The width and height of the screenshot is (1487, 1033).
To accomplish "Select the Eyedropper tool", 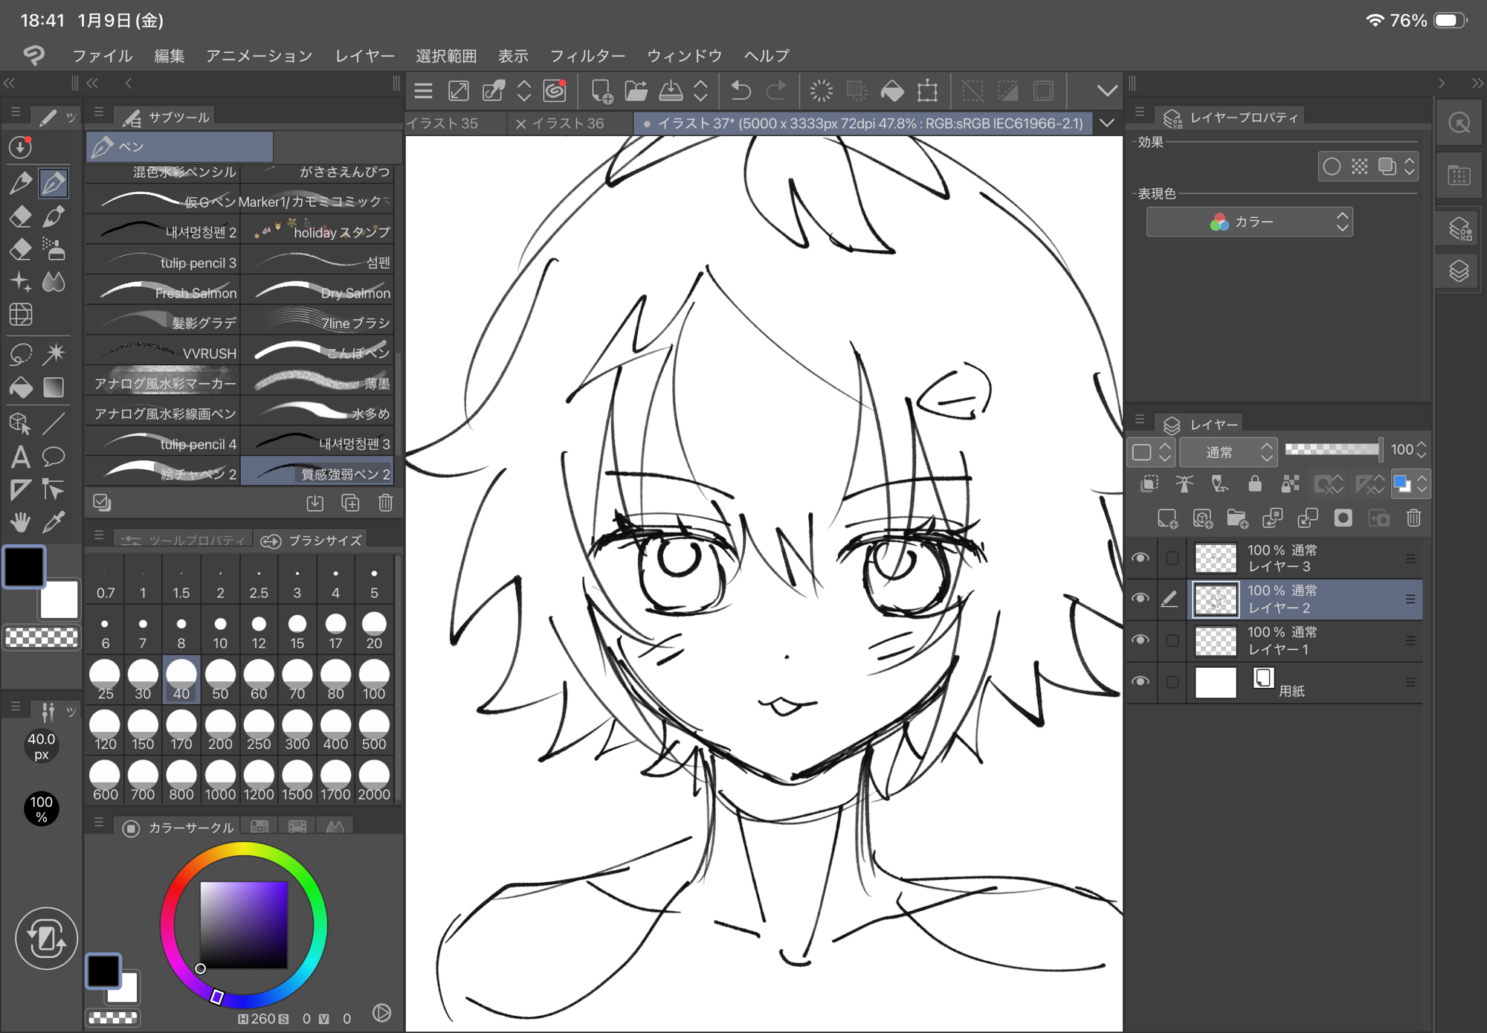I will pos(54,522).
